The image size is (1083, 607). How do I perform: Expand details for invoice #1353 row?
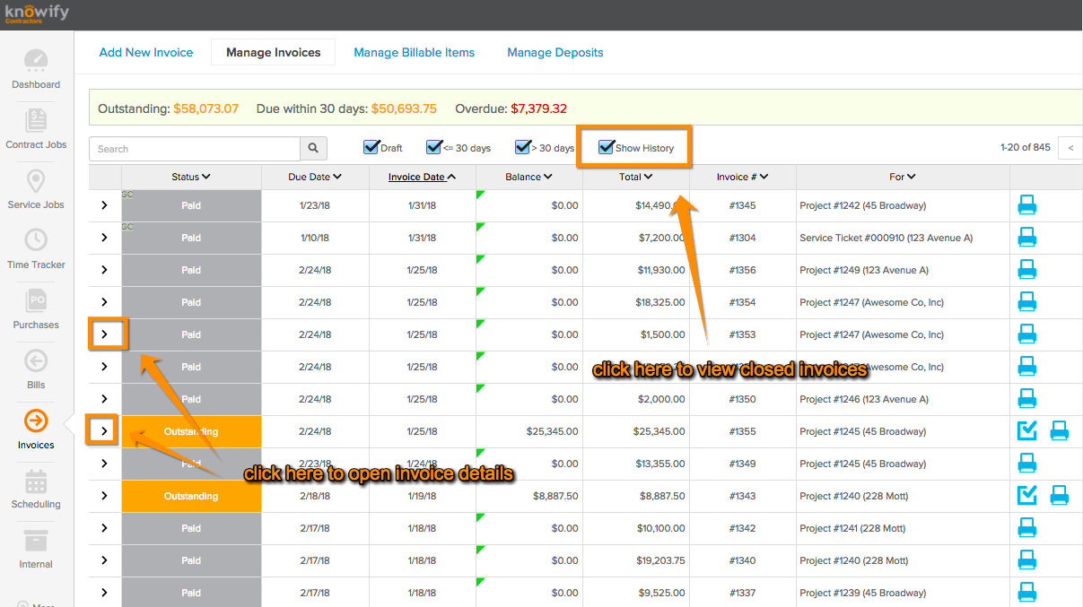click(105, 334)
